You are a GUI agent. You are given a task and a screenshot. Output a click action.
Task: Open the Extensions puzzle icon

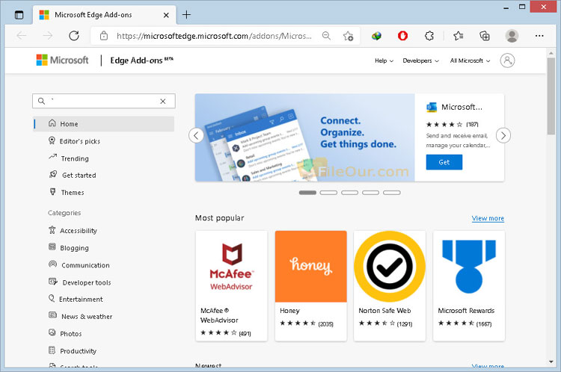coord(429,35)
